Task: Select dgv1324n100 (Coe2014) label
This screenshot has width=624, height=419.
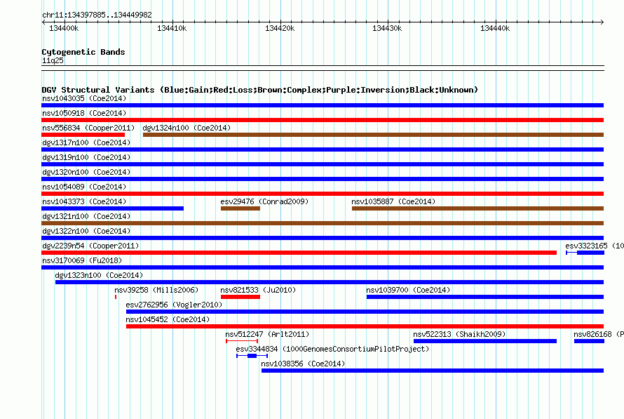Action: point(186,128)
